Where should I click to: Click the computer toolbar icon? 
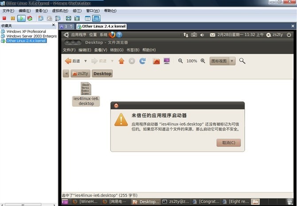167,61
